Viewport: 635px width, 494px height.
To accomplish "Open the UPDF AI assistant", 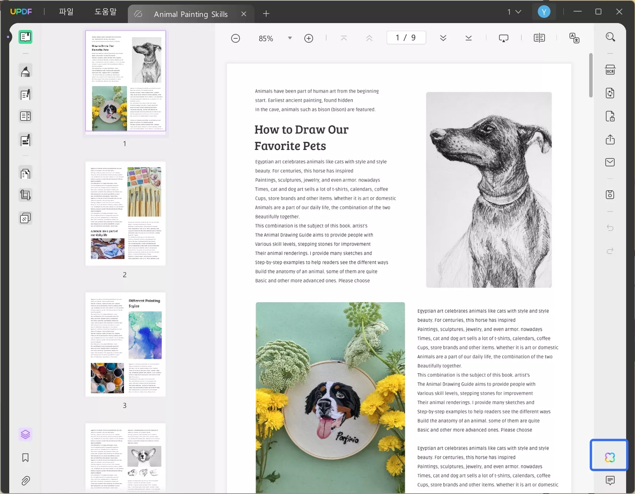I will tap(610, 457).
